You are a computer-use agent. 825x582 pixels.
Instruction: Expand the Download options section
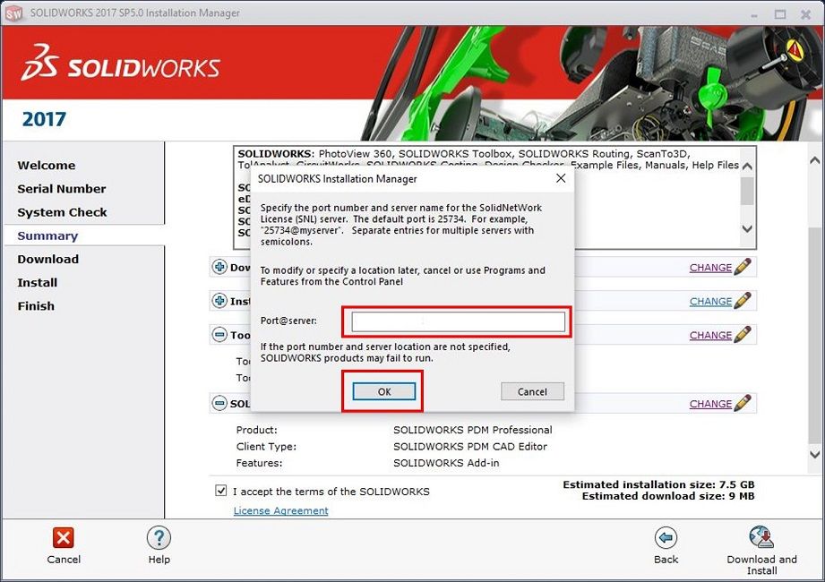click(x=219, y=267)
